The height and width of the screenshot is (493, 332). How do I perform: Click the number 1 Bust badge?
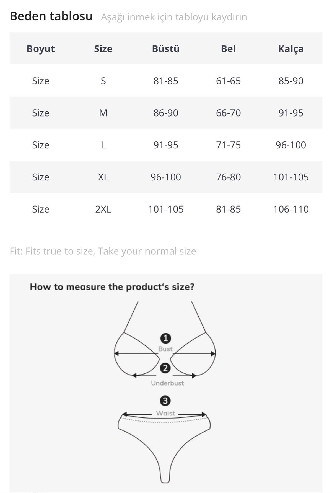click(x=165, y=338)
